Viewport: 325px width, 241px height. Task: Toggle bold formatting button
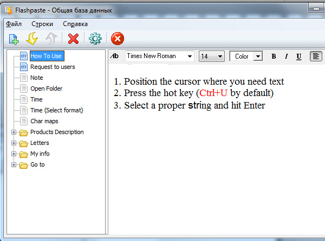click(x=274, y=56)
